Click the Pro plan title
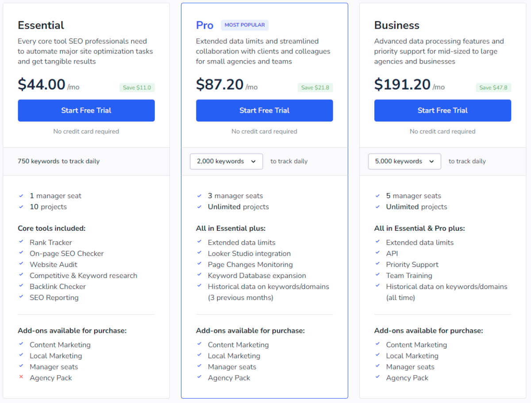Screen dimensions: 531x403 pyautogui.click(x=205, y=25)
